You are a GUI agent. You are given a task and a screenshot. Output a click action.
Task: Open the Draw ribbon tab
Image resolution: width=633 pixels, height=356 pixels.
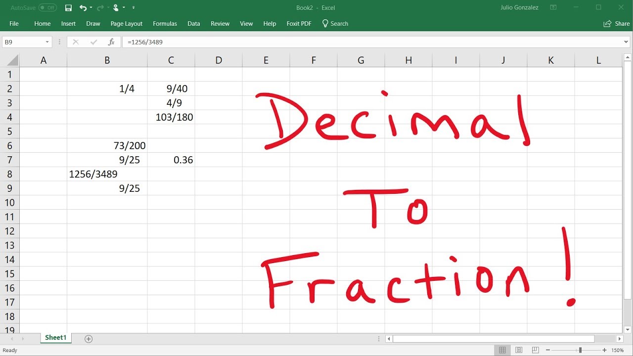[x=93, y=24]
